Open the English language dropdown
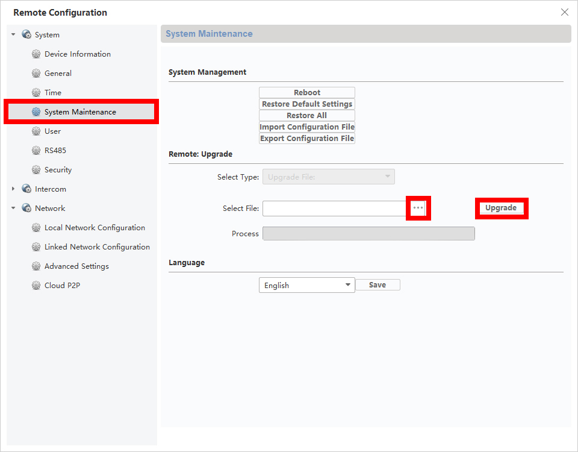578x452 pixels. (x=306, y=285)
